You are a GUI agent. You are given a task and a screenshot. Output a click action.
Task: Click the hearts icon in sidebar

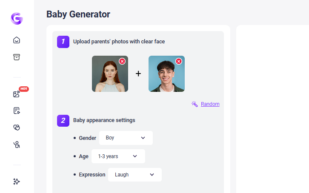click(x=17, y=128)
